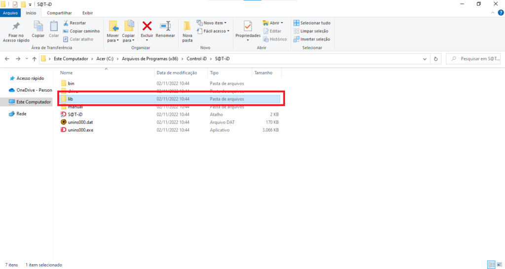Go back with the left arrow
505x269 pixels.
(x=7, y=59)
